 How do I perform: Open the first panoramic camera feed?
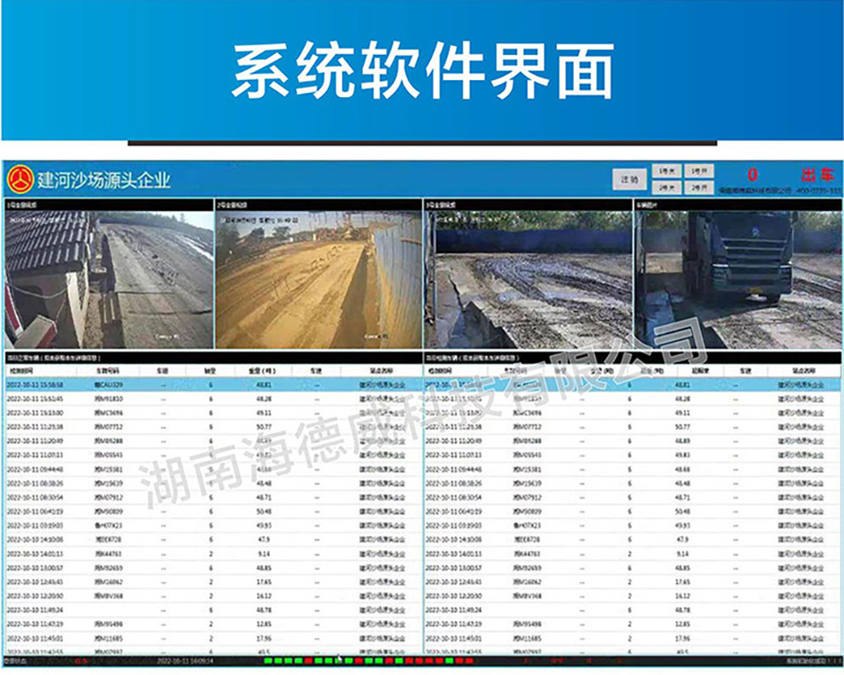[x=109, y=279]
